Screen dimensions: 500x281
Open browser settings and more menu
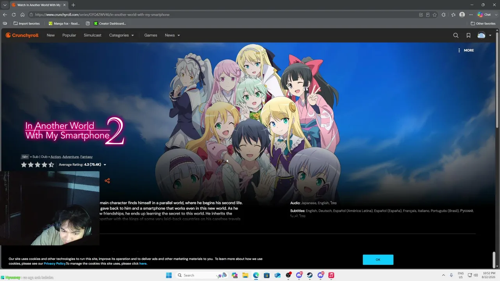471,15
